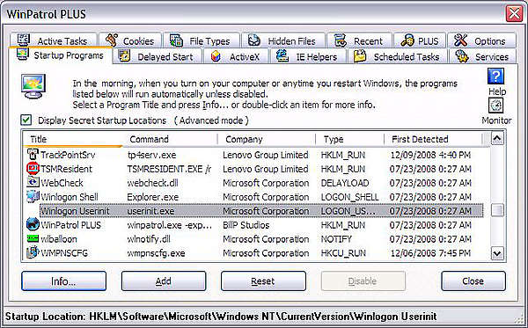Screen dimensions: 528x328
Task: Sort by First Detected column header
Action: pos(433,139)
